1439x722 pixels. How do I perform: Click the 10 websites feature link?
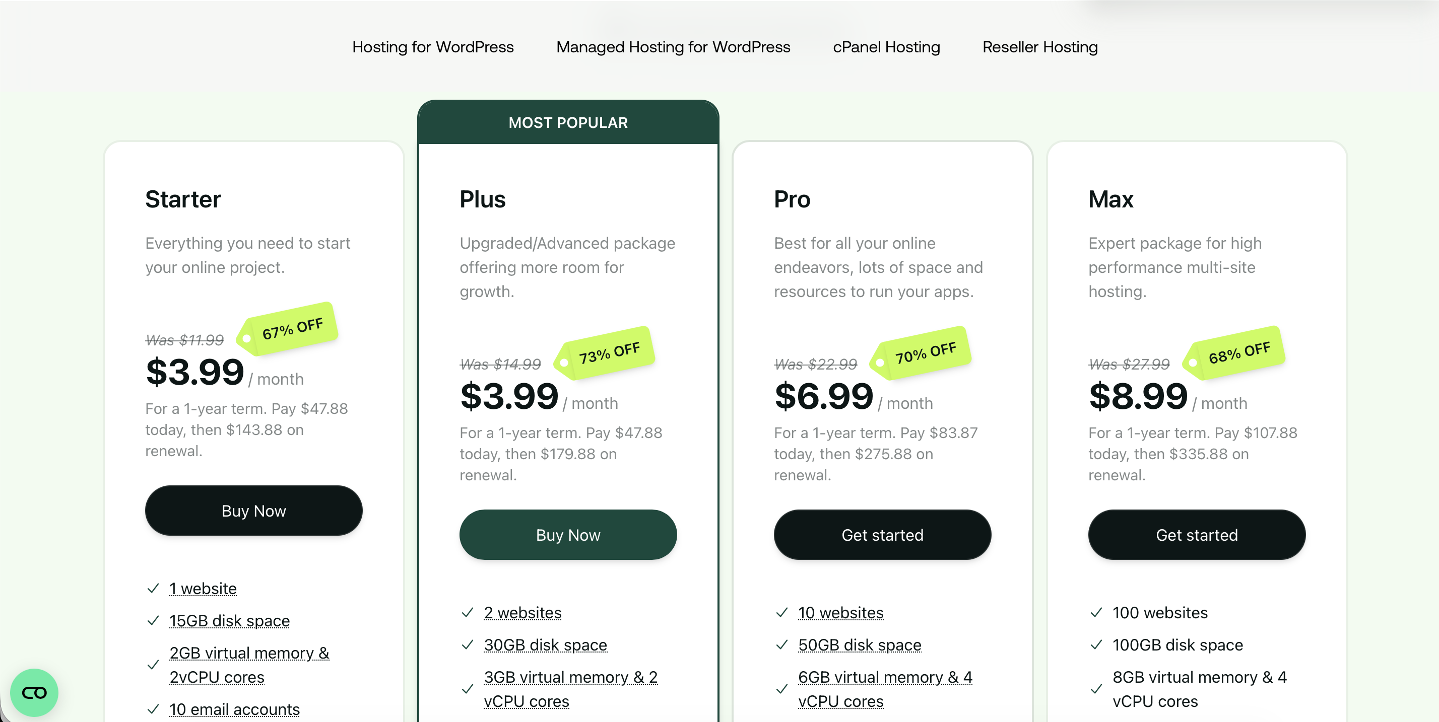(x=841, y=613)
